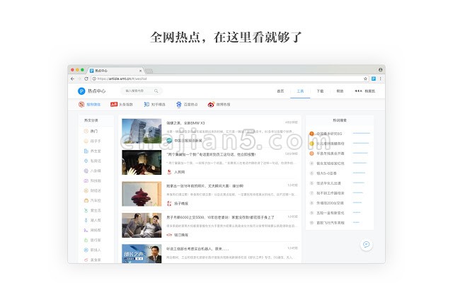Click the blue P extension icon in toolbar
Screen dimensions: 453x283
point(374,79)
